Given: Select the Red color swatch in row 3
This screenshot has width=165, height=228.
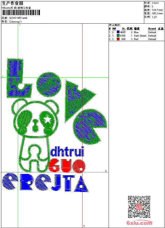Looking at the screenshot, I should pos(118,39).
